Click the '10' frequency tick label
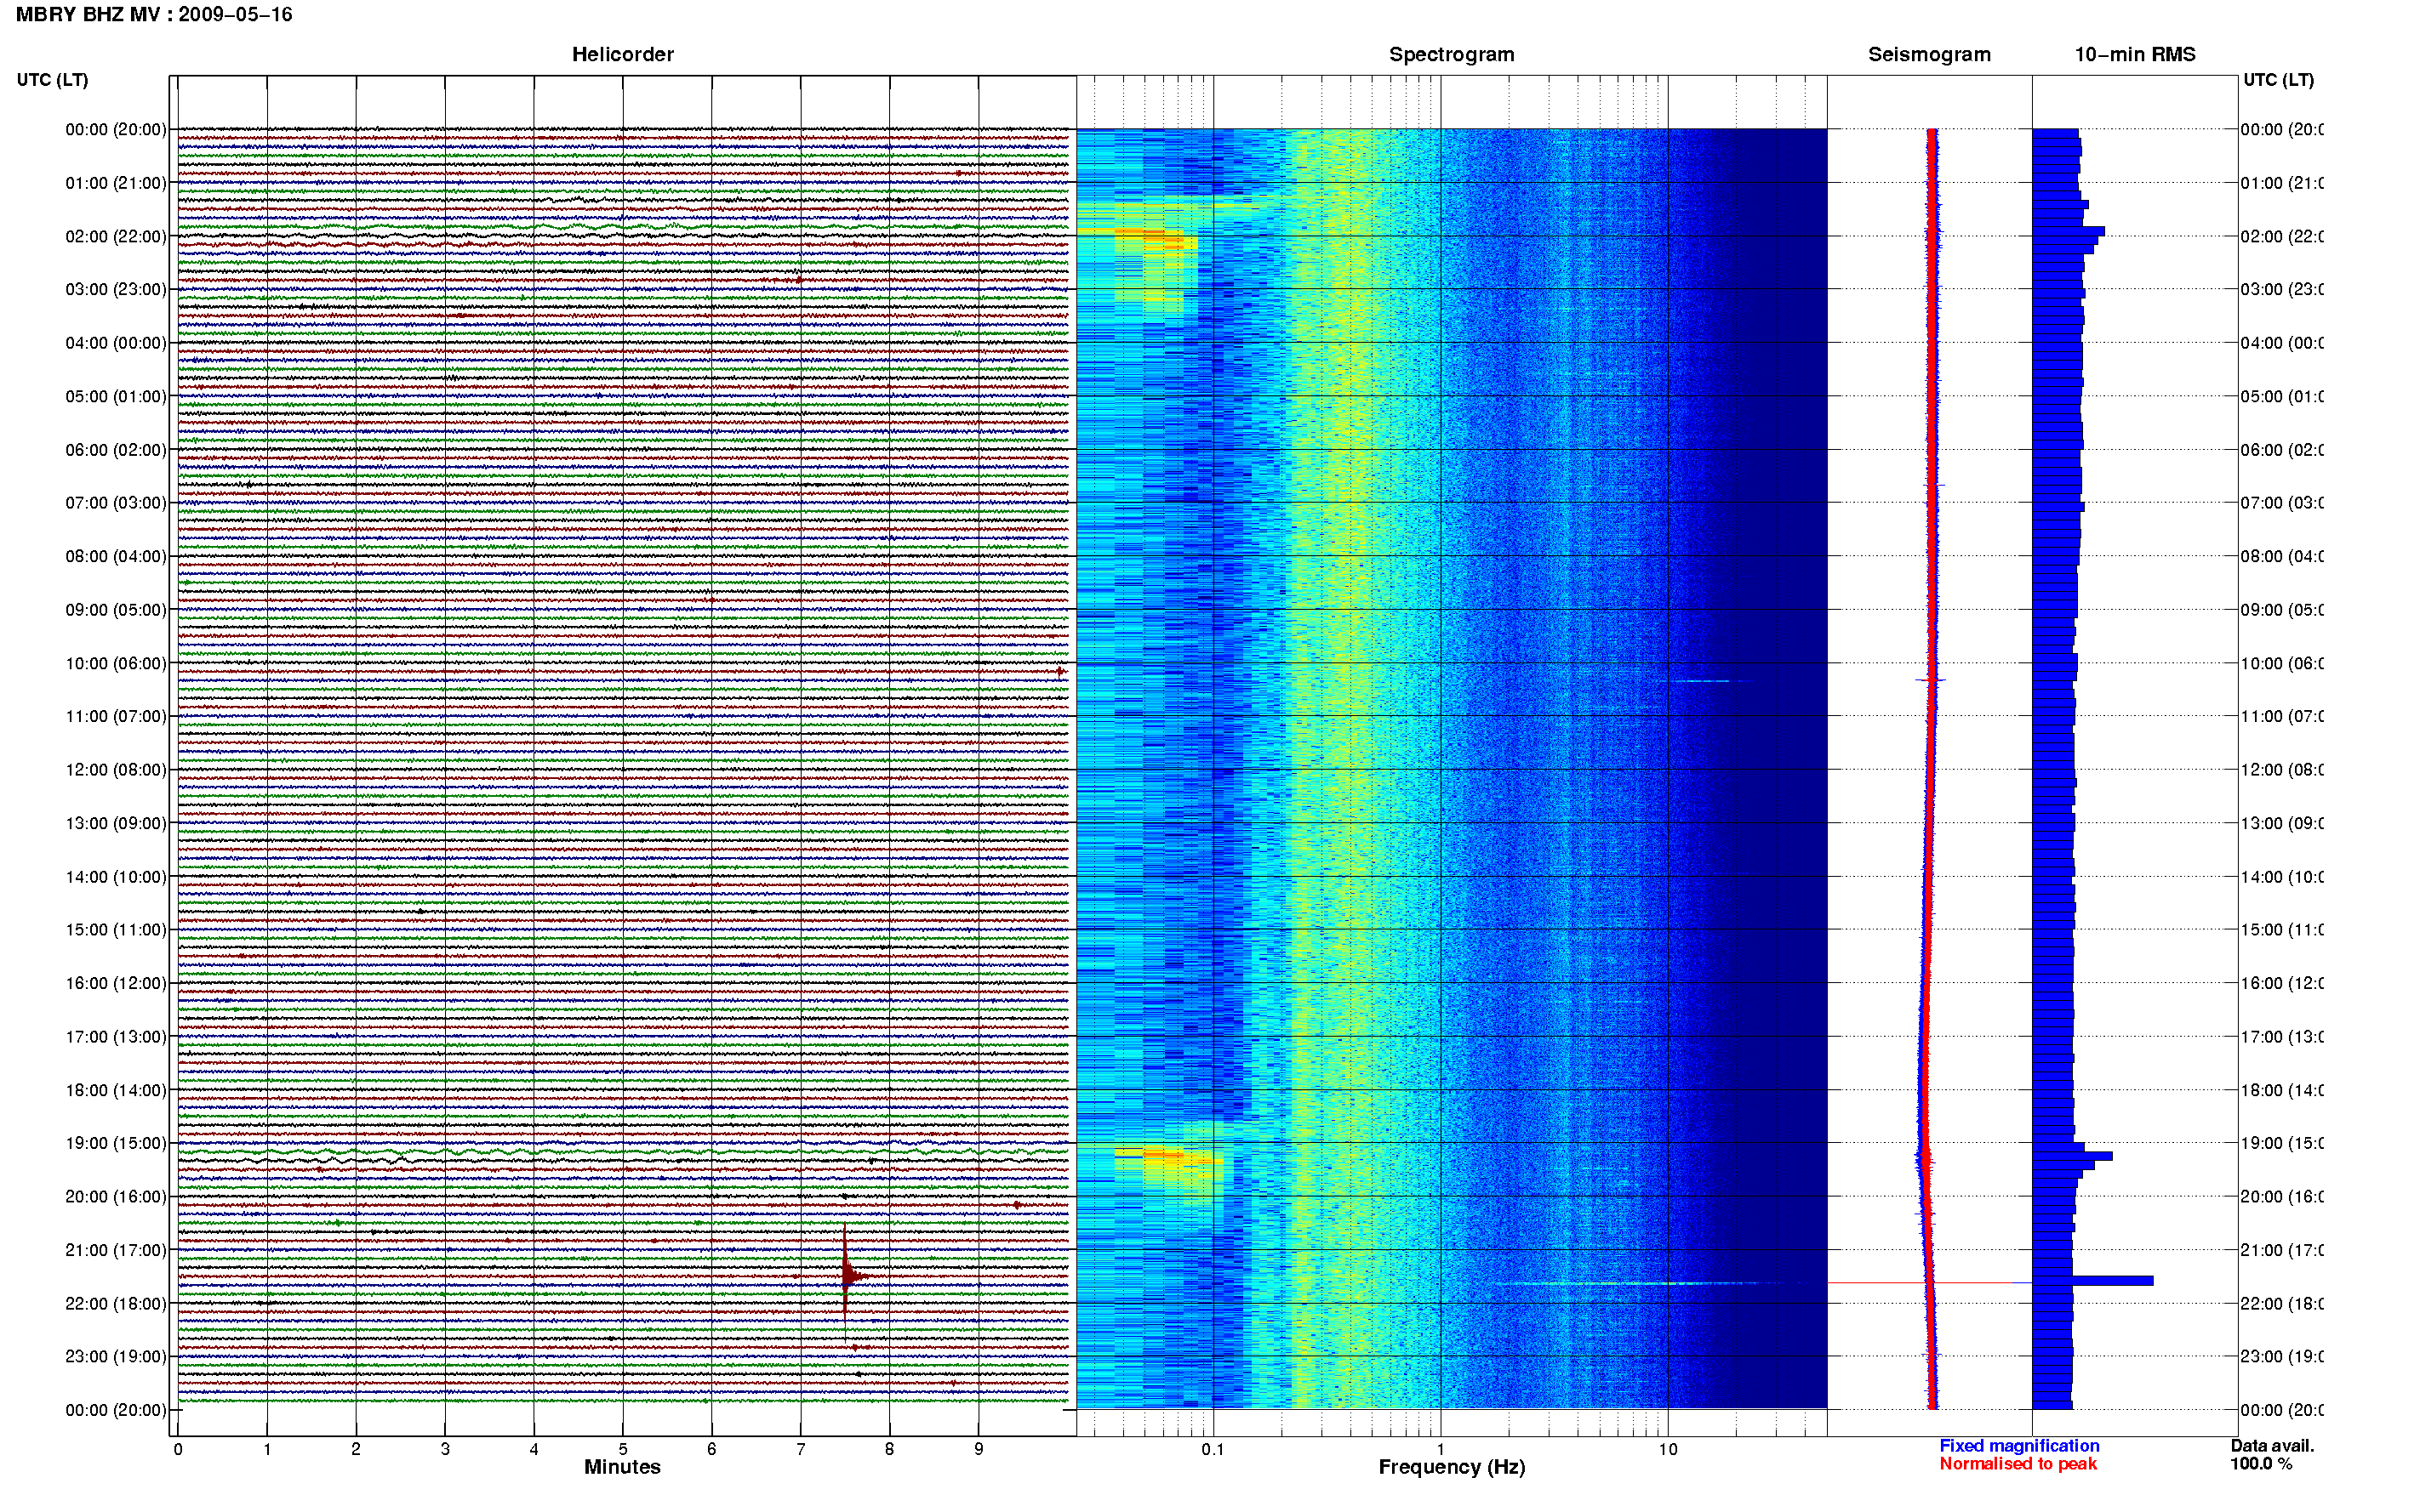The height and width of the screenshot is (1512, 2420). point(1668,1449)
